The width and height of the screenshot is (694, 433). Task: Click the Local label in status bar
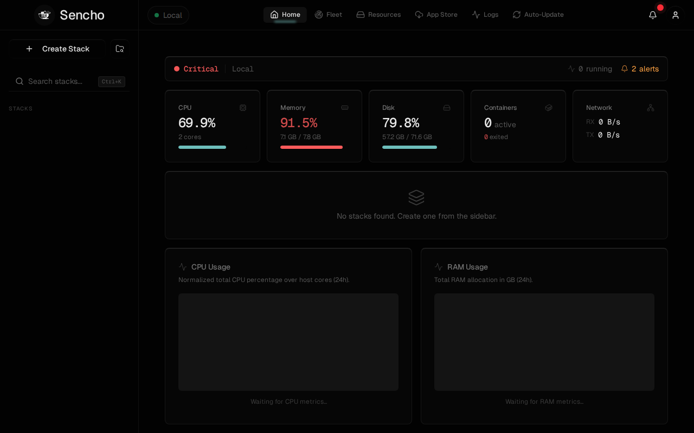pyautogui.click(x=243, y=69)
